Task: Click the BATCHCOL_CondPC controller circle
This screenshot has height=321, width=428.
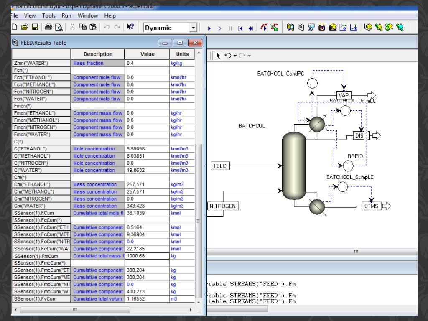Action: pyautogui.click(x=312, y=83)
